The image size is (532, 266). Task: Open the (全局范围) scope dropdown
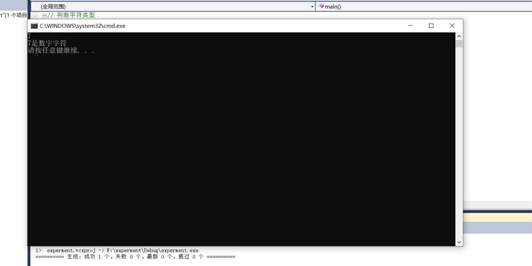312,6
